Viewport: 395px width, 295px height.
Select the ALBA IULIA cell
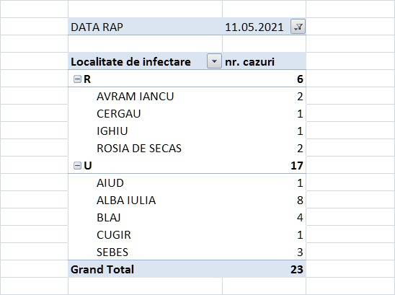[146, 201]
